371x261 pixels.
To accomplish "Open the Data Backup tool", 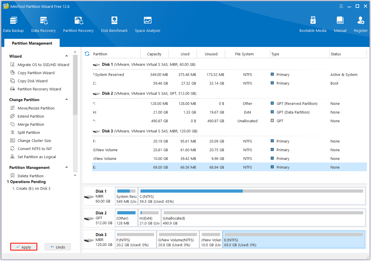I will [x=13, y=25].
